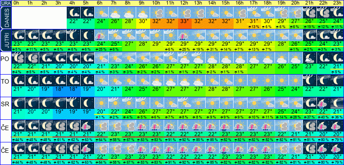The width and height of the screenshot is (344, 165).
Task: Switch to the JUTRI day tab
Action: click(5, 41)
